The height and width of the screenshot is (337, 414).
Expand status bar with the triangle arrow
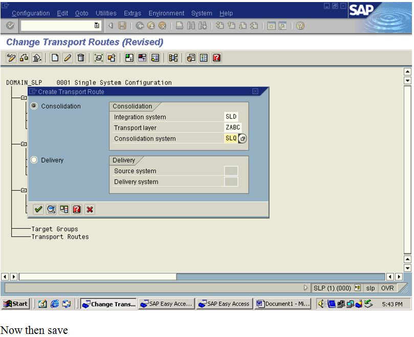point(306,287)
